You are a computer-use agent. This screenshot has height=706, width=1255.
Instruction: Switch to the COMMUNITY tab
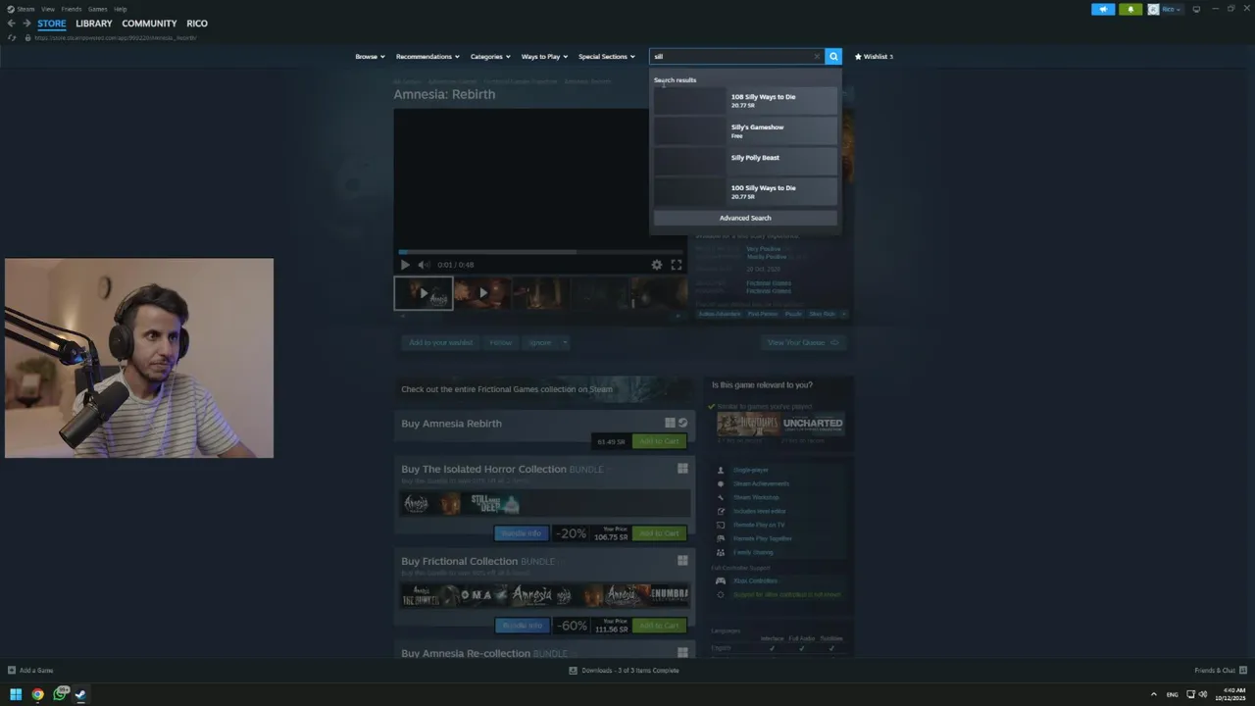149,24
